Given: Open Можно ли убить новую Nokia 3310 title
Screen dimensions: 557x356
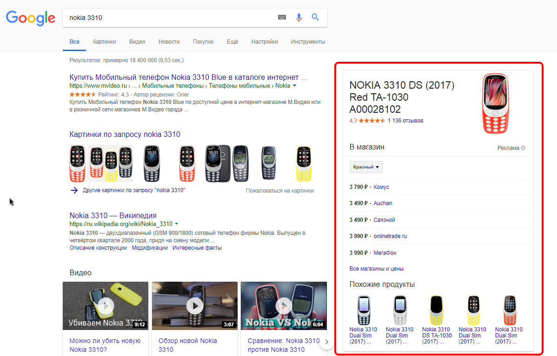Looking at the screenshot, I should [105, 345].
